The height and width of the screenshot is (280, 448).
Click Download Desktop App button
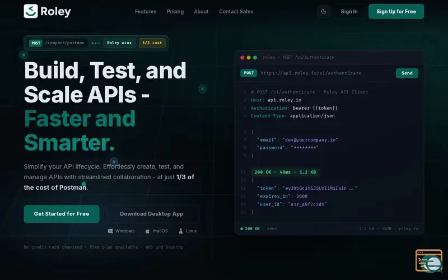(x=151, y=214)
